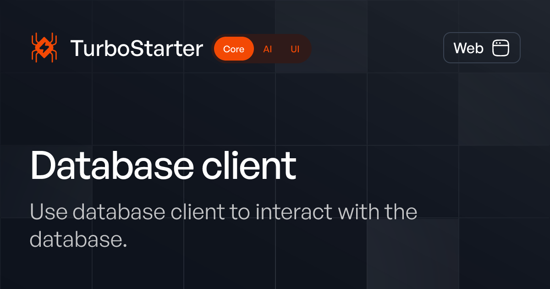
Task: Open the Core/AI/UI selector group
Action: coord(262,49)
